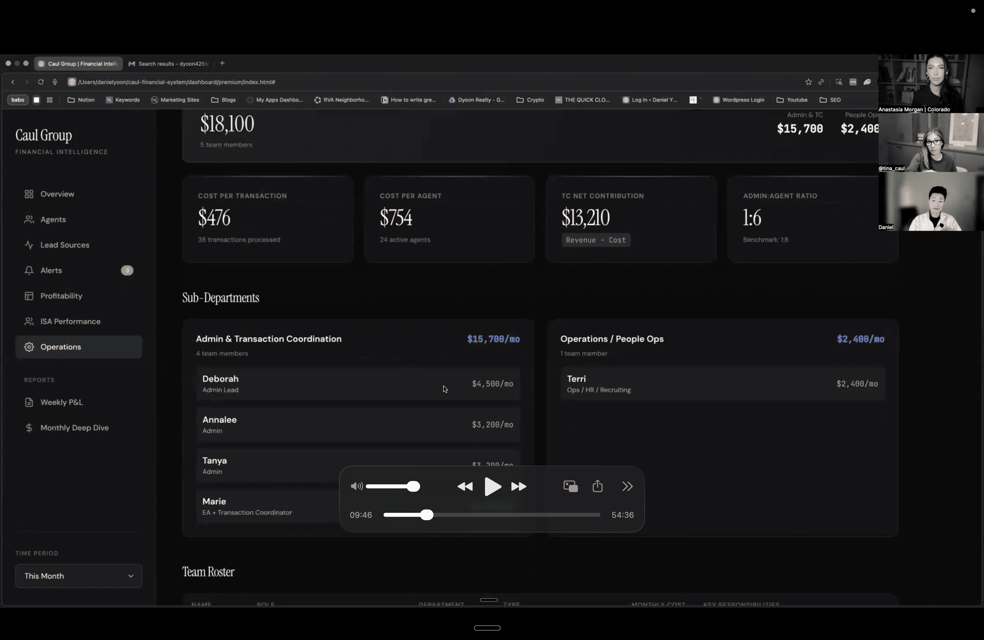Viewport: 984px width, 640px height.
Task: Select Lead Sources in sidebar
Action: (65, 245)
